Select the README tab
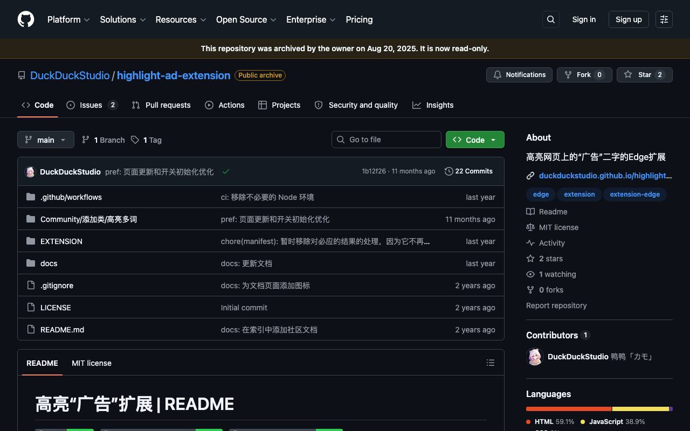 click(42, 363)
